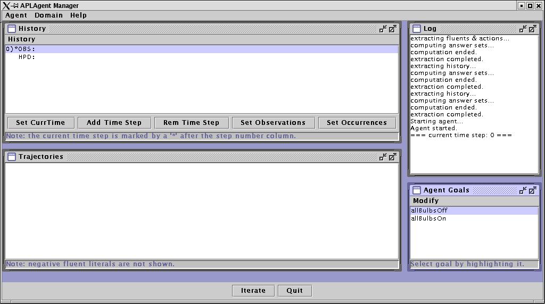The height and width of the screenshot is (304, 545).
Task: Expand the History submenu inside History panel
Action: pos(21,39)
